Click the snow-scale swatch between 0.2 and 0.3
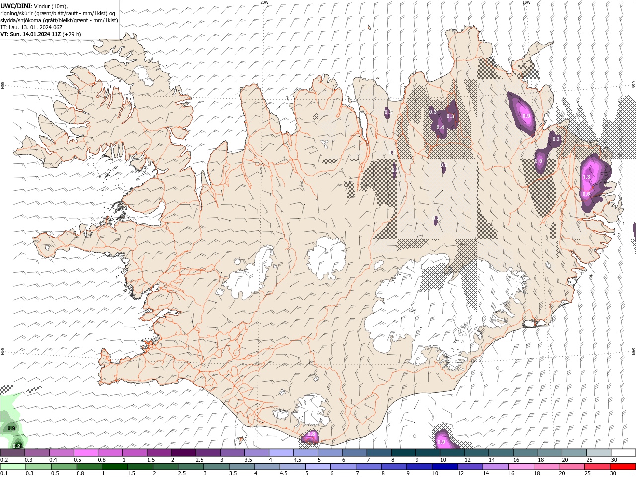636x477 pixels. click(x=12, y=453)
